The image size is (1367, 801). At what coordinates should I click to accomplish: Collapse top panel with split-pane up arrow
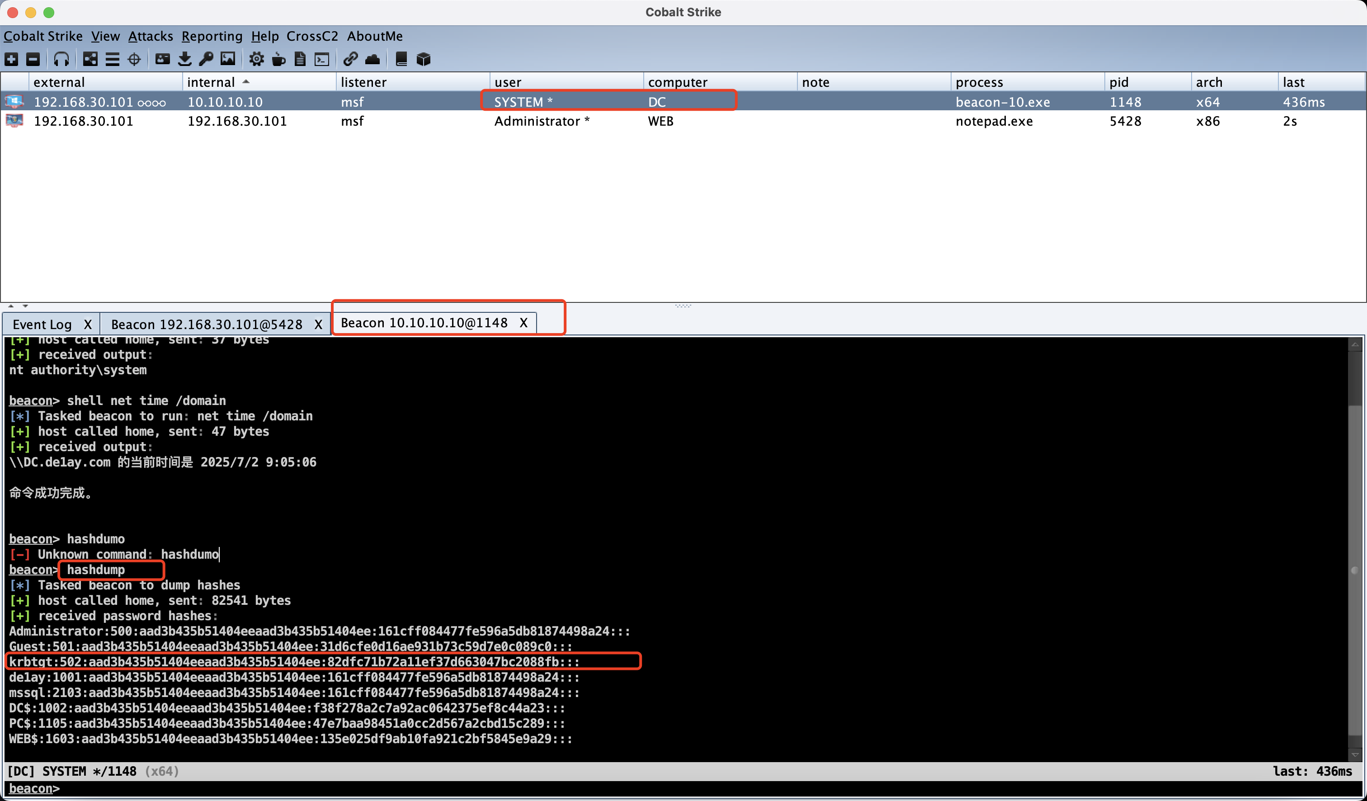(x=11, y=306)
